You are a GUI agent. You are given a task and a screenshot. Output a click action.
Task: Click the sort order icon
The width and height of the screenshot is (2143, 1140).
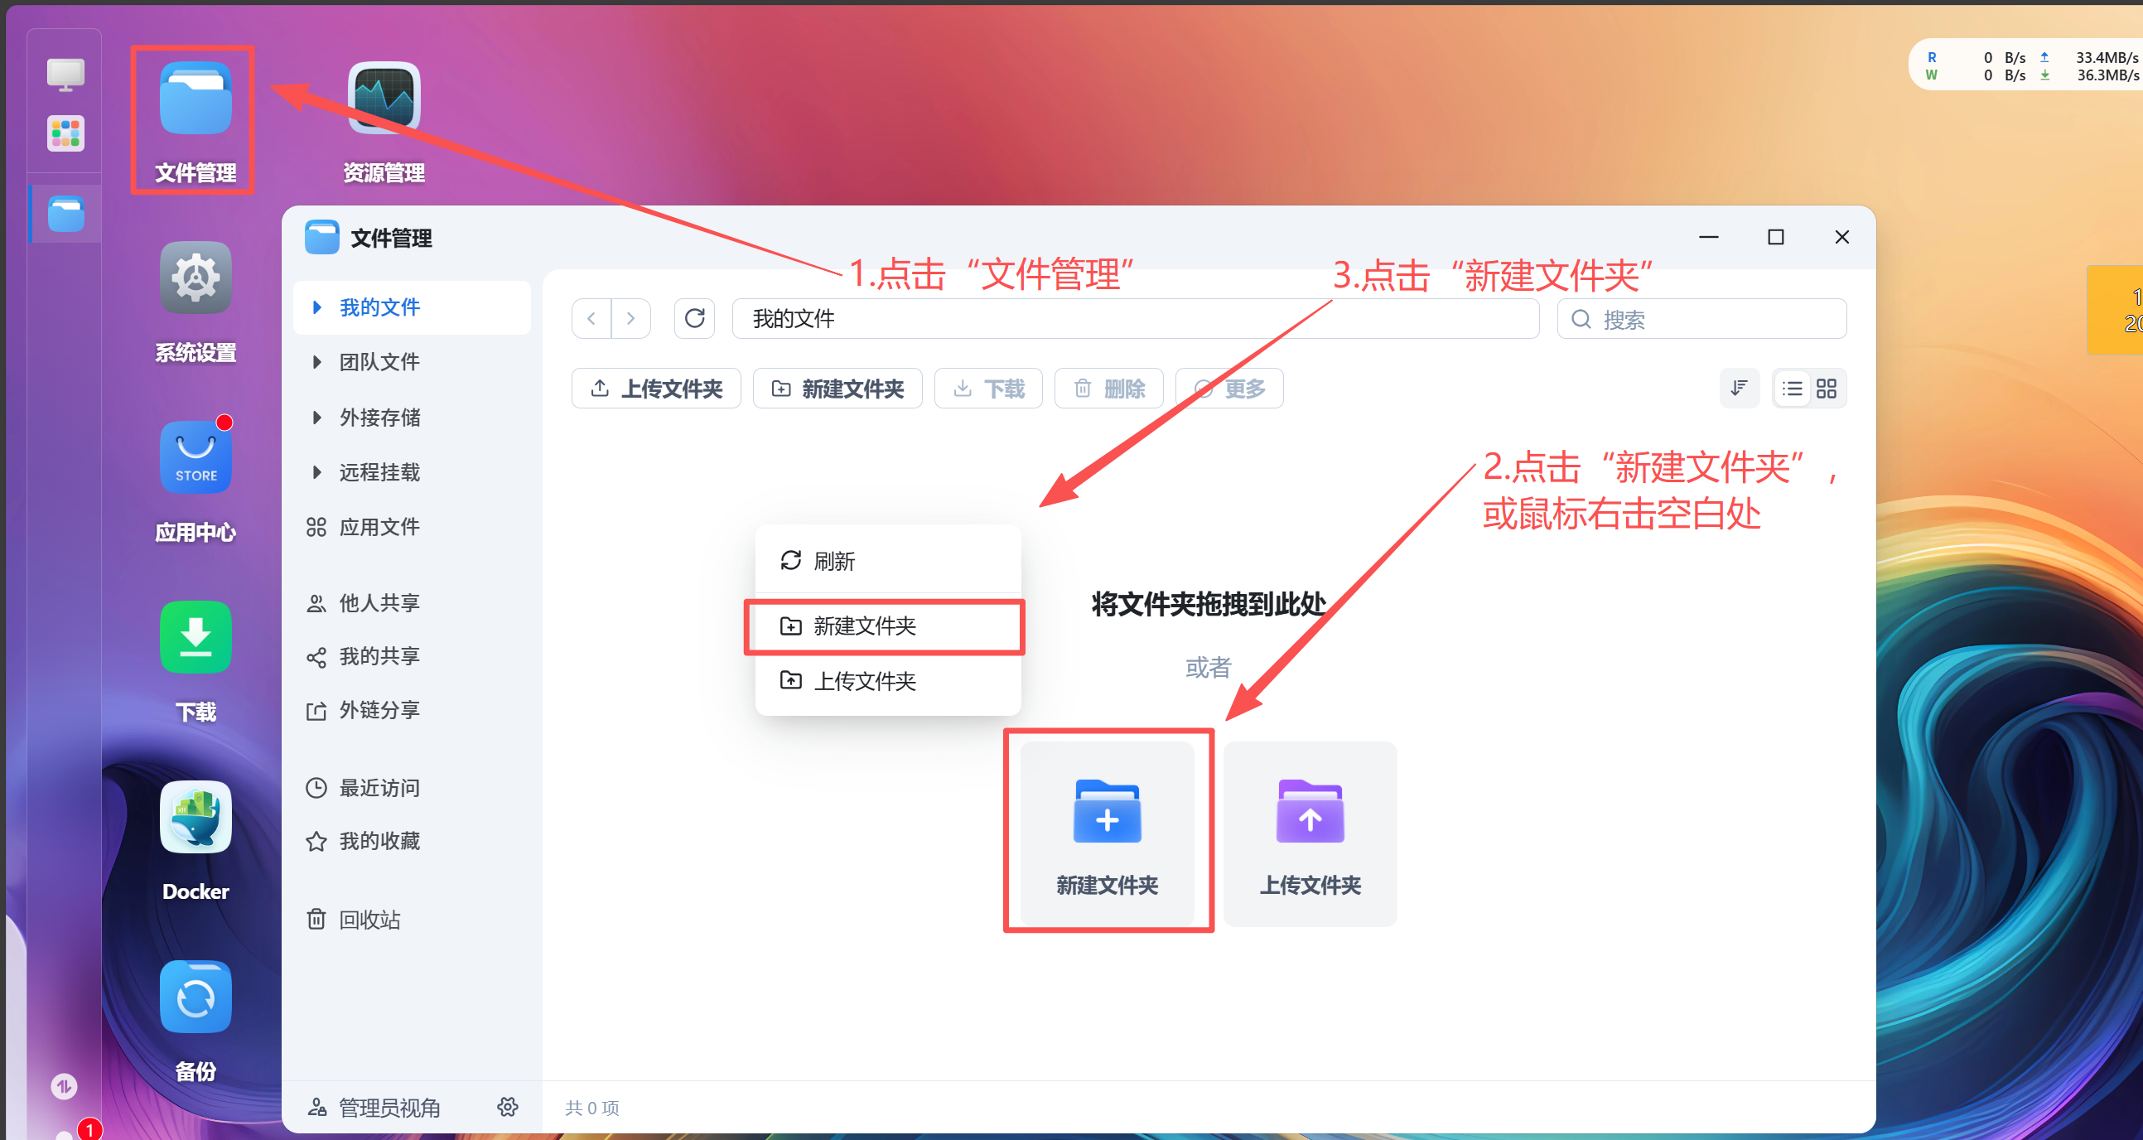click(x=1739, y=389)
